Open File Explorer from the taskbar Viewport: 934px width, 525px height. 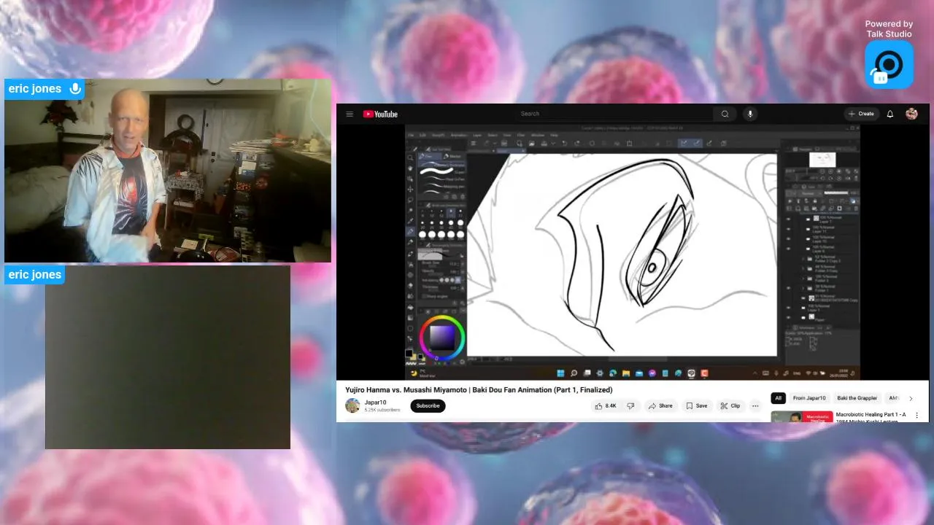[626, 373]
